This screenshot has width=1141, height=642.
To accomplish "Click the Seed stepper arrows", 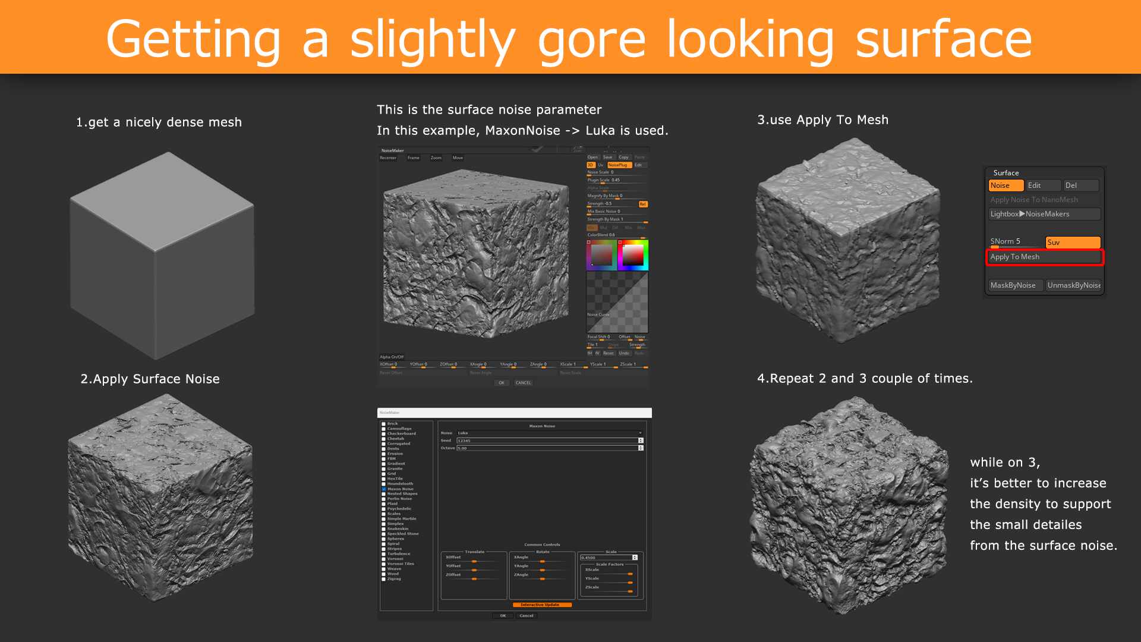I will coord(641,440).
